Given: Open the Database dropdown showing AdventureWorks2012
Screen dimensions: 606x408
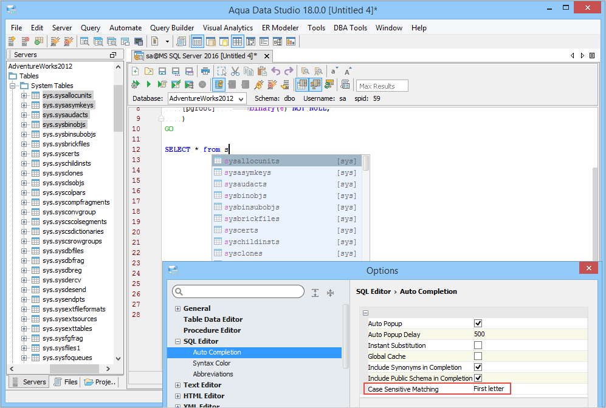Looking at the screenshot, I should [207, 98].
